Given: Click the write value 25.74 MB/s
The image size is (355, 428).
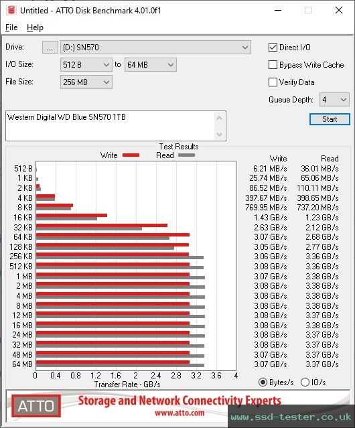Looking at the screenshot, I should (268, 178).
